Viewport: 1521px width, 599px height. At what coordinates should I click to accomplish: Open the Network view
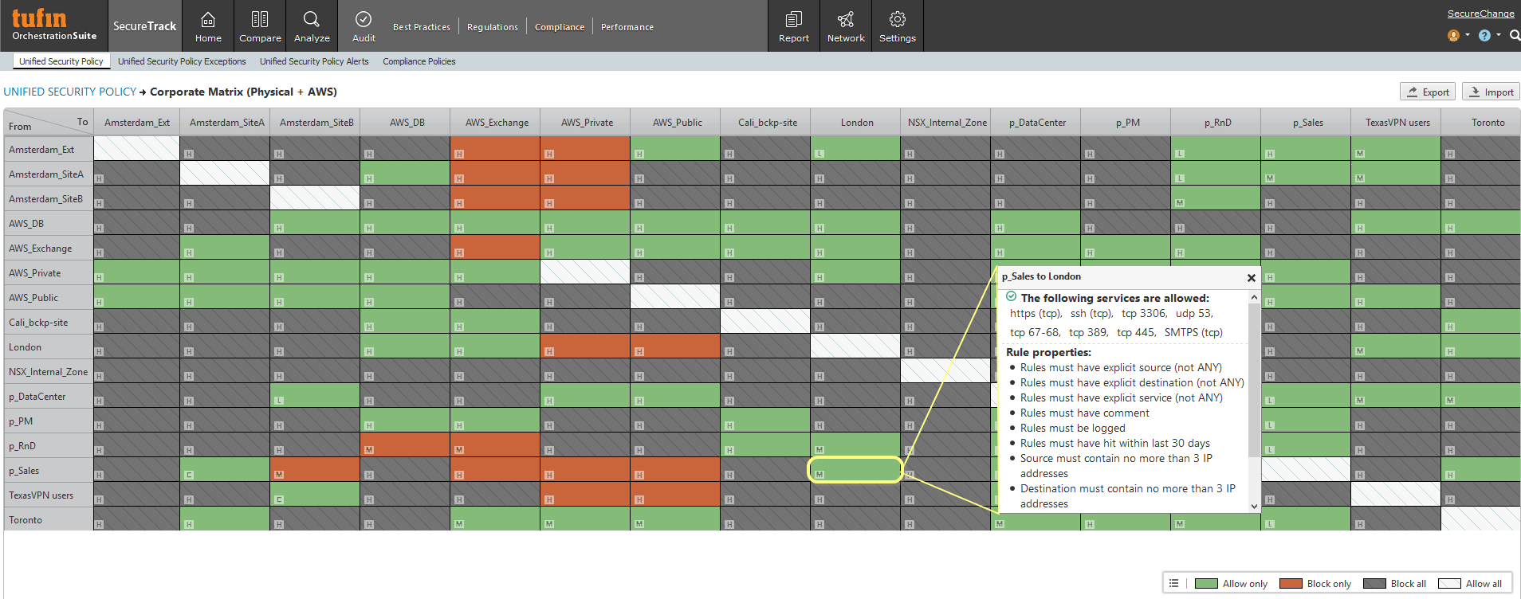pos(846,26)
